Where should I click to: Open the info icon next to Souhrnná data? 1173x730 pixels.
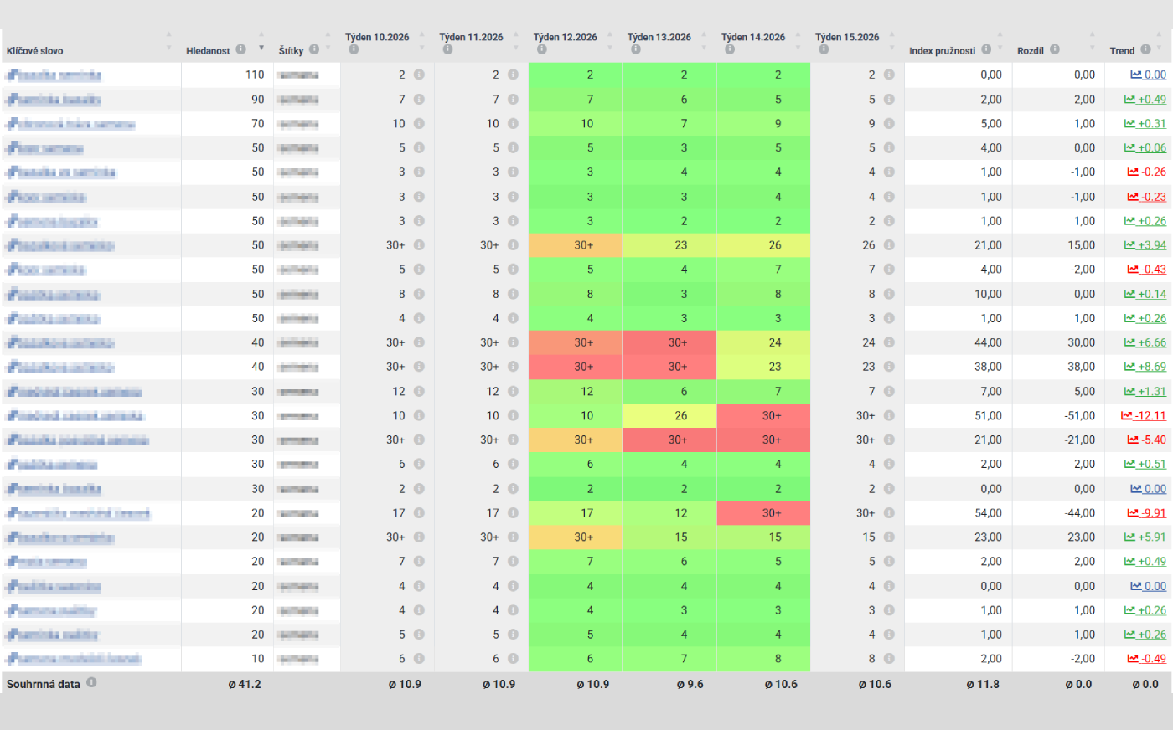[91, 682]
